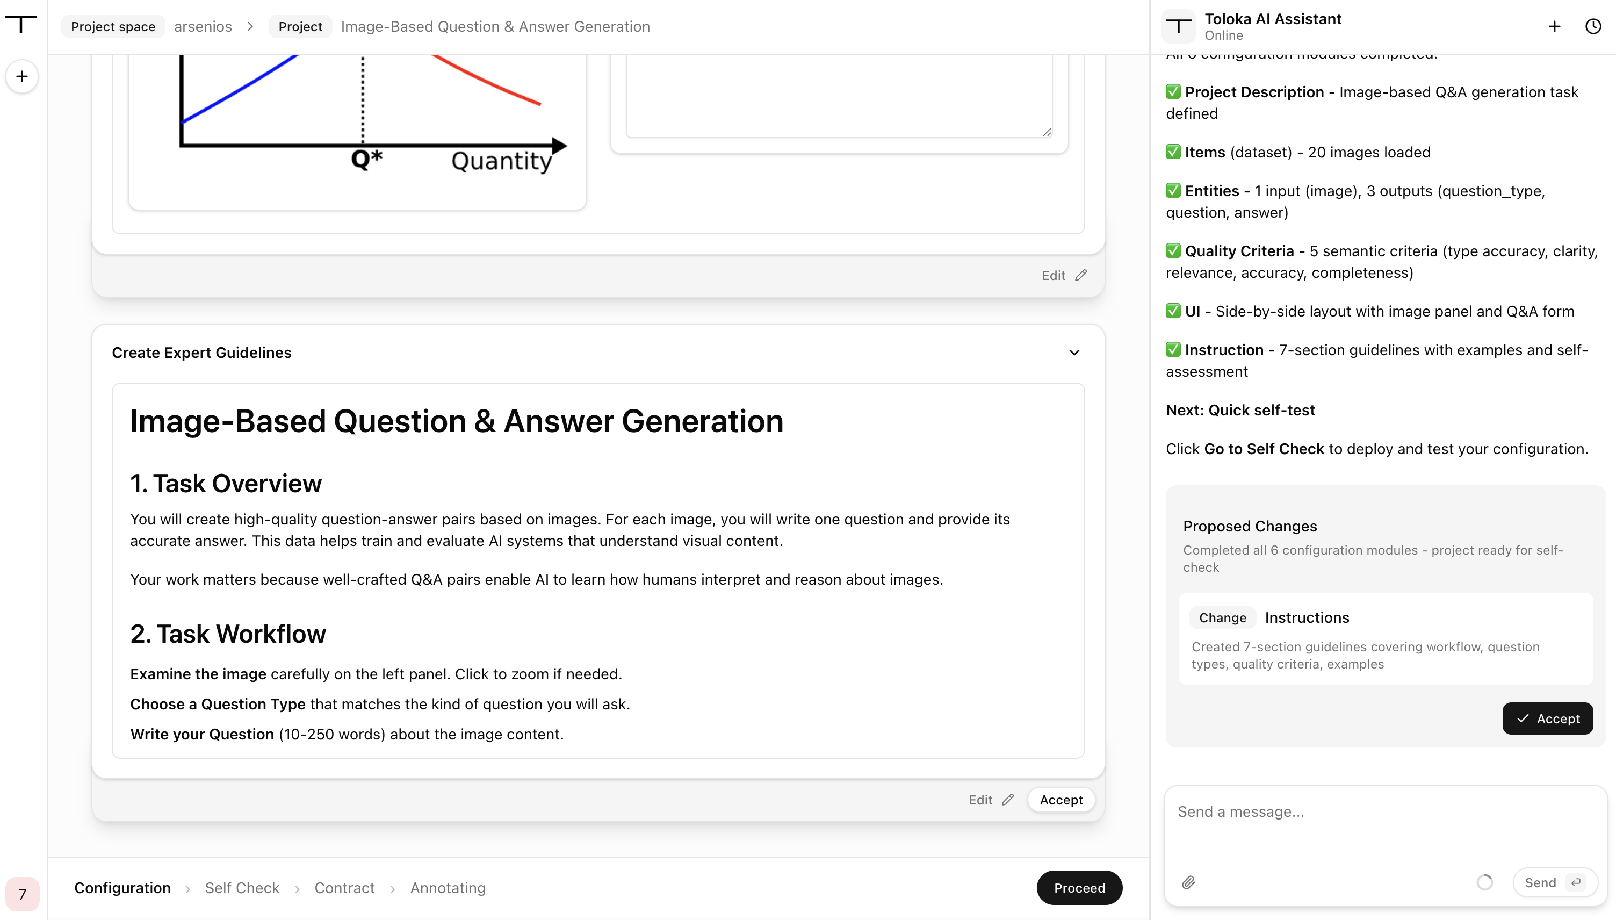This screenshot has height=920, width=1616.
Task: Click the 'Online' status under Toloka AI Assistant
Action: [x=1223, y=35]
